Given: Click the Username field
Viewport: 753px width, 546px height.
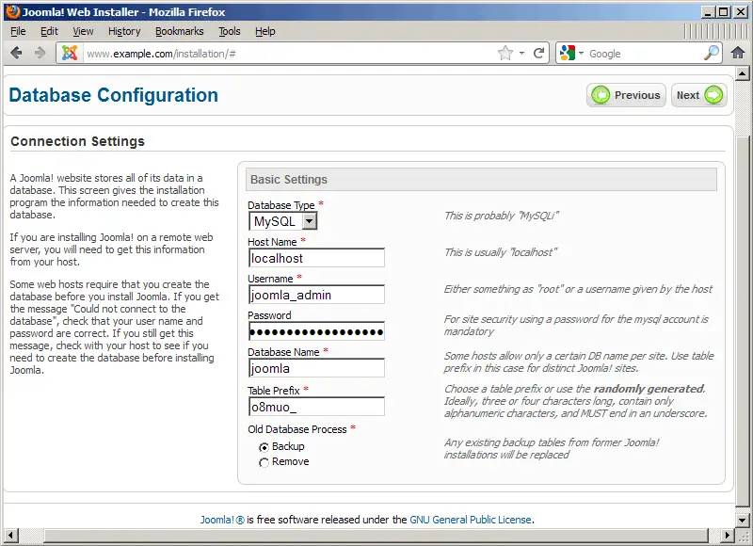Looking at the screenshot, I should (316, 295).
